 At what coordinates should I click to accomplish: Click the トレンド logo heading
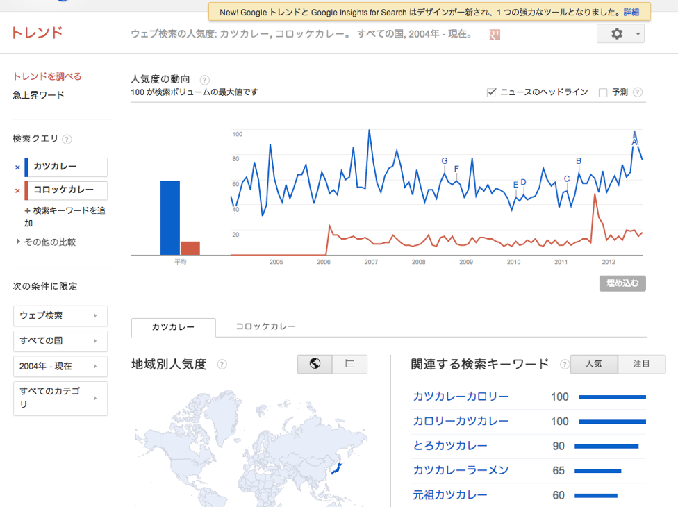point(38,33)
